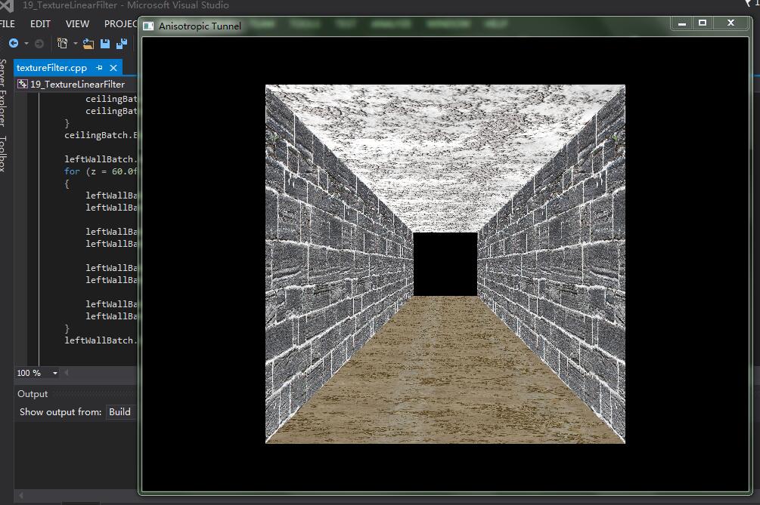Open the Show output from Build dropdown
Viewport: 760px width, 505px height.
[x=119, y=412]
